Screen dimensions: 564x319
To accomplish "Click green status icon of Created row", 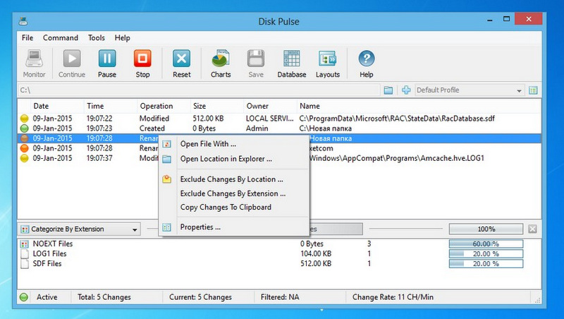I will pyautogui.click(x=24, y=128).
